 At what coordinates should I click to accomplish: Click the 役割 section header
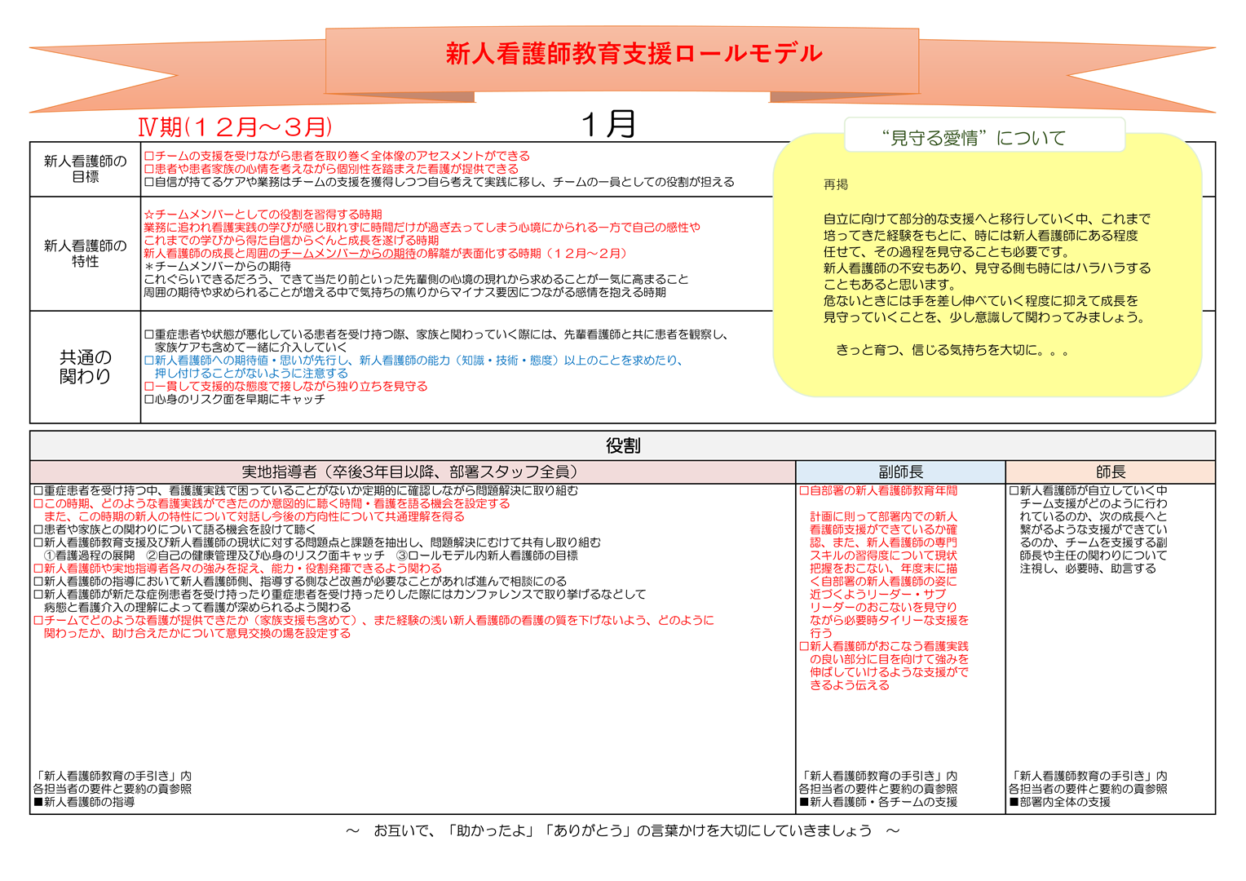pyautogui.click(x=622, y=445)
